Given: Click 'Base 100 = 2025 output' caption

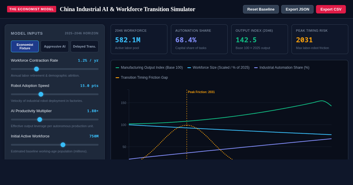Looking at the screenshot, I should click(253, 48).
